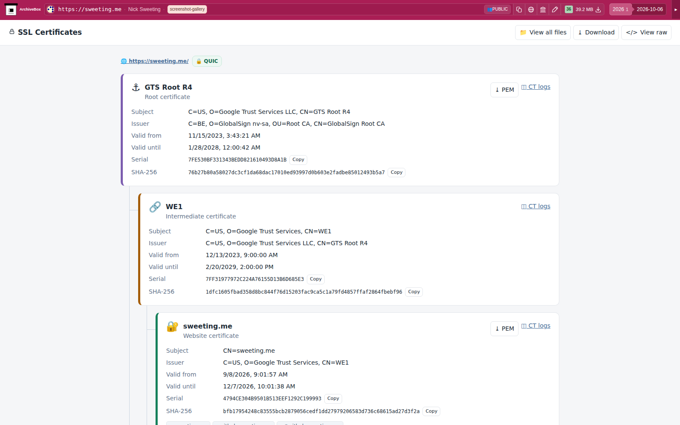Copy the snapshot link icon
The width and height of the screenshot is (680, 425).
pos(519,9)
